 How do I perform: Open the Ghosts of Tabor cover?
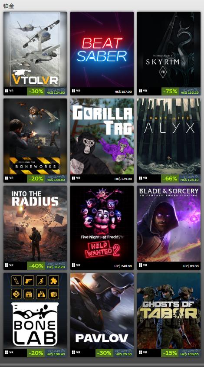pos(169,311)
